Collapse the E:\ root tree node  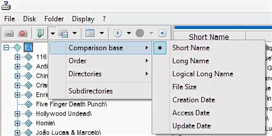pyautogui.click(x=6, y=48)
